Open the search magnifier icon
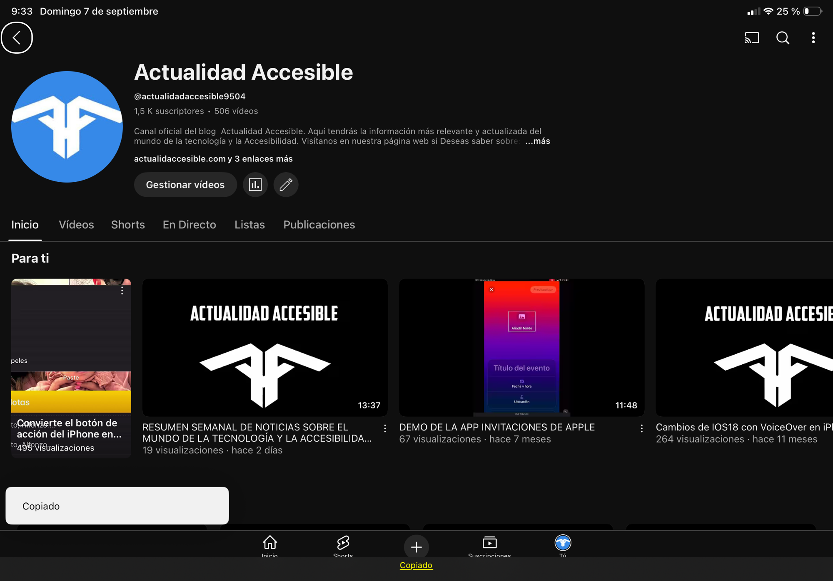This screenshot has width=833, height=581. [783, 38]
